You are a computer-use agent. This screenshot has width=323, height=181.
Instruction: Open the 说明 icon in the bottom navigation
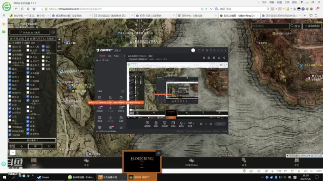(x=297, y=162)
